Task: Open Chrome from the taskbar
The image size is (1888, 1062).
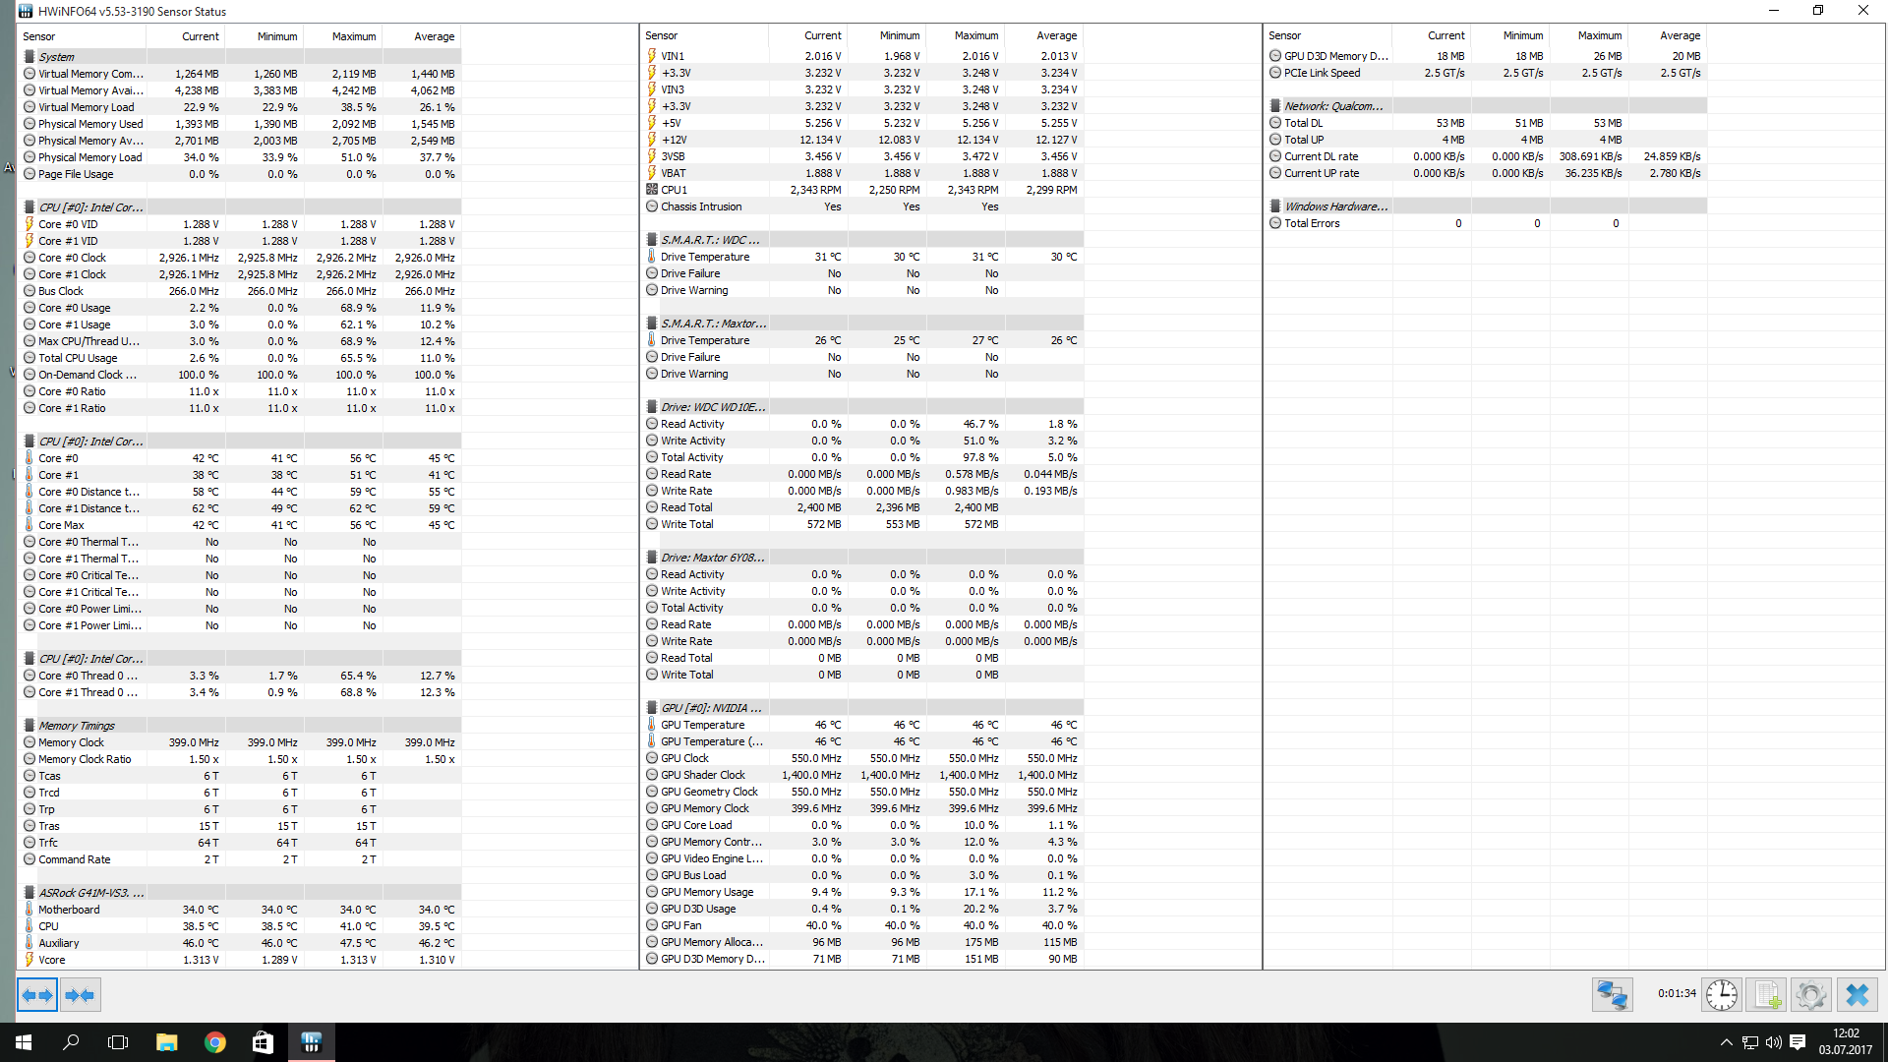Action: tap(214, 1042)
